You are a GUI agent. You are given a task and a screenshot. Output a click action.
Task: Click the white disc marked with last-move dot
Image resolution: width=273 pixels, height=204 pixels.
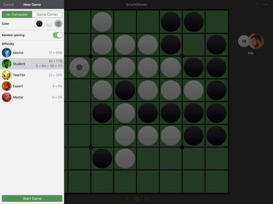[x=79, y=68]
